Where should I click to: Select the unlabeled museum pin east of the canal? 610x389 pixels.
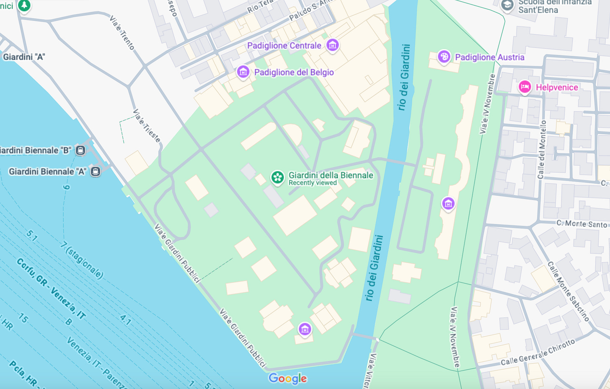tap(448, 204)
